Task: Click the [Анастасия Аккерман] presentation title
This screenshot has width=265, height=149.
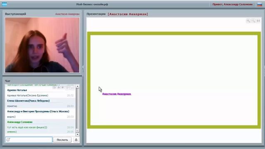Action: [x=128, y=14]
